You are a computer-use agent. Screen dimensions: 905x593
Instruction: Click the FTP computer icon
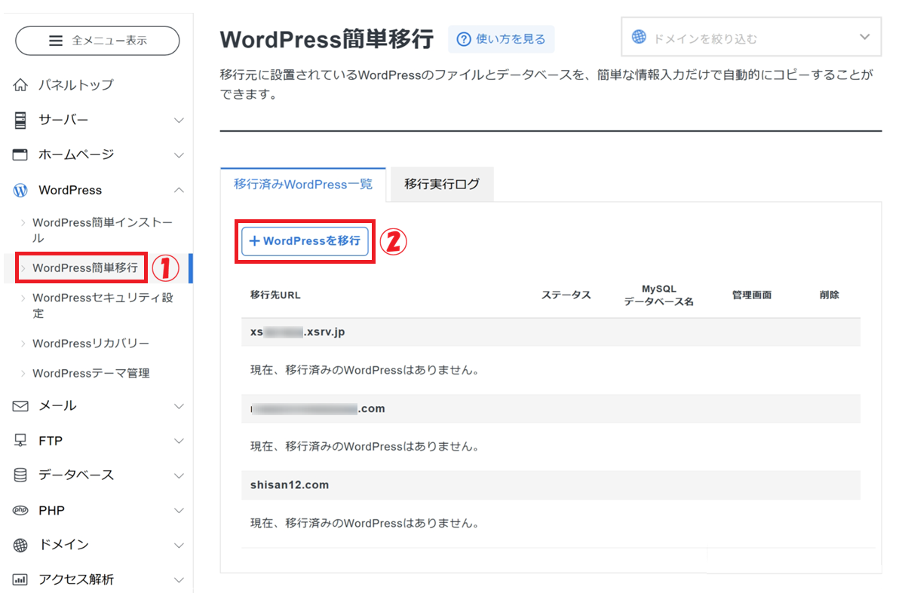[x=21, y=441]
